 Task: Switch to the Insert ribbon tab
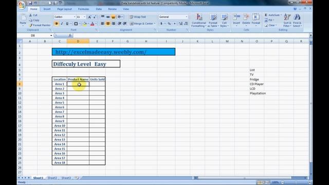click(x=47, y=9)
